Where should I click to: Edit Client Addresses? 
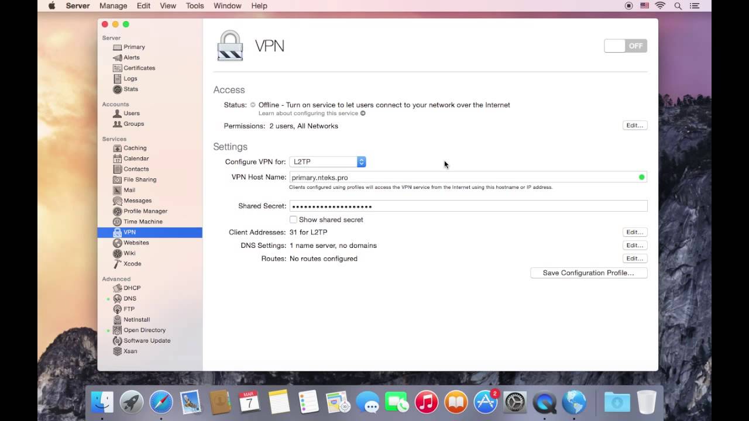click(635, 232)
